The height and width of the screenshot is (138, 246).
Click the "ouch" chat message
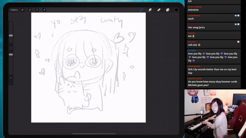tap(214, 18)
